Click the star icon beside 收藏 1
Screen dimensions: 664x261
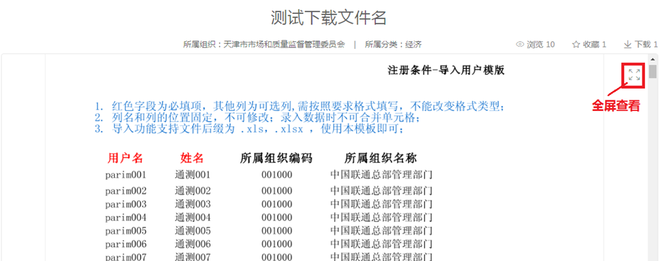tap(576, 45)
